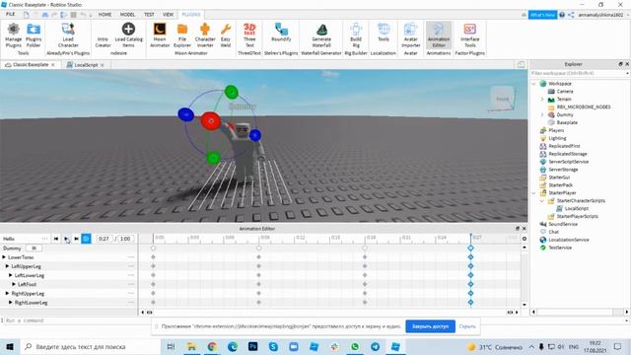
Task: Expand LeftFoot track
Action: (x=14, y=284)
